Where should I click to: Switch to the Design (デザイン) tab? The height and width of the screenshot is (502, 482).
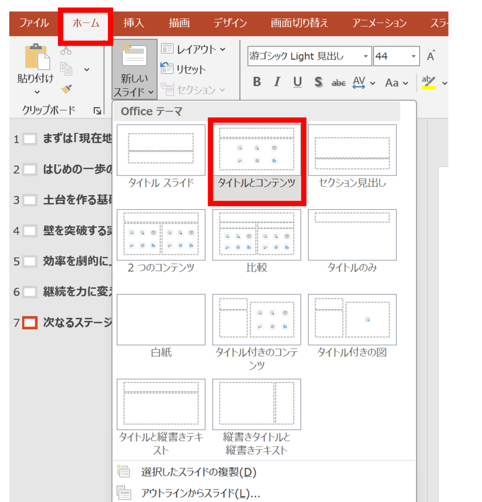coord(230,23)
